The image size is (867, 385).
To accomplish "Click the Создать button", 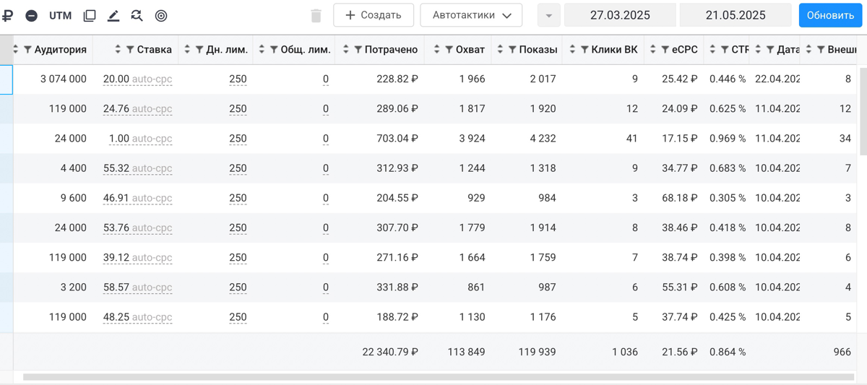I will pyautogui.click(x=374, y=15).
